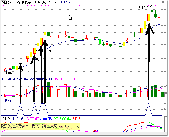Select the J:60.58 KDJ value
The height and width of the screenshot is (137, 169).
(46, 119)
